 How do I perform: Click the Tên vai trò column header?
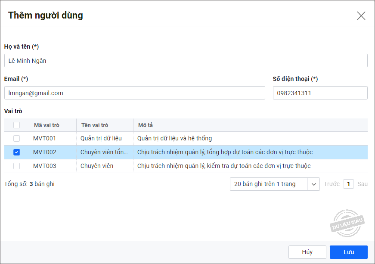[x=95, y=125]
